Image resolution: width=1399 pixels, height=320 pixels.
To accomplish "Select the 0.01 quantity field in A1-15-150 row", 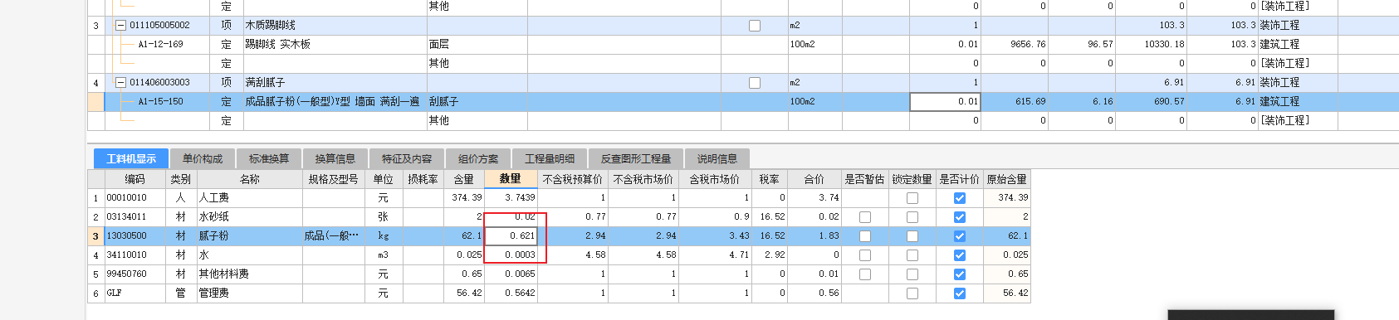I will point(945,102).
